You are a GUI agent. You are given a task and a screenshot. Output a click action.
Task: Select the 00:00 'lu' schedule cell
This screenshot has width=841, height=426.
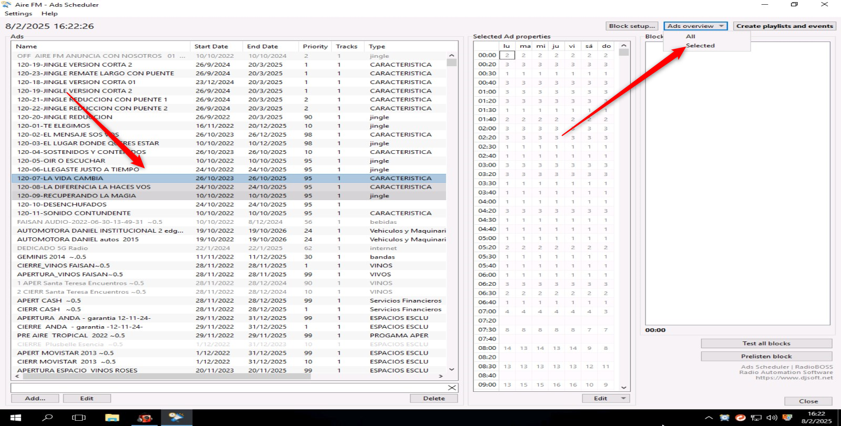507,55
